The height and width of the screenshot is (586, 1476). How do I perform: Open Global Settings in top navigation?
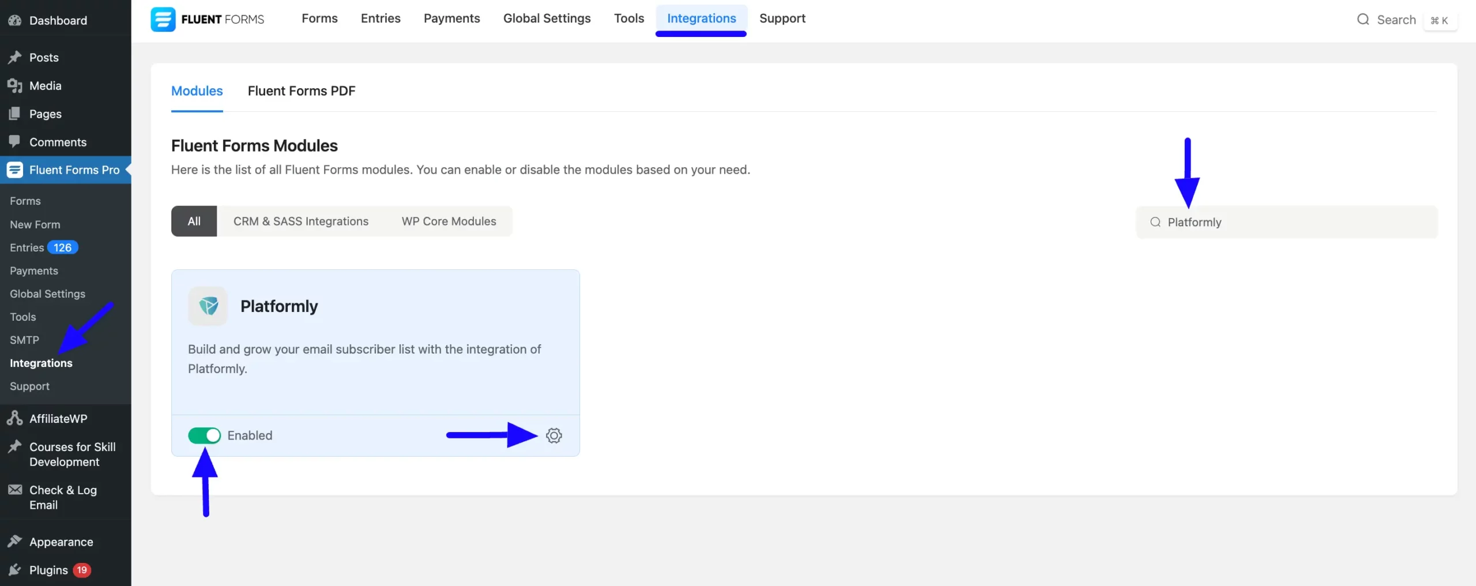coord(547,18)
